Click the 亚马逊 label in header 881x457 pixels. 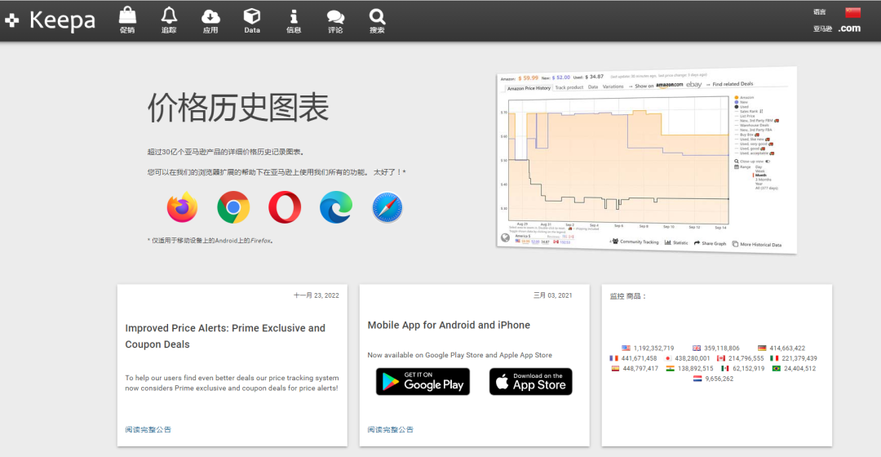pos(822,29)
